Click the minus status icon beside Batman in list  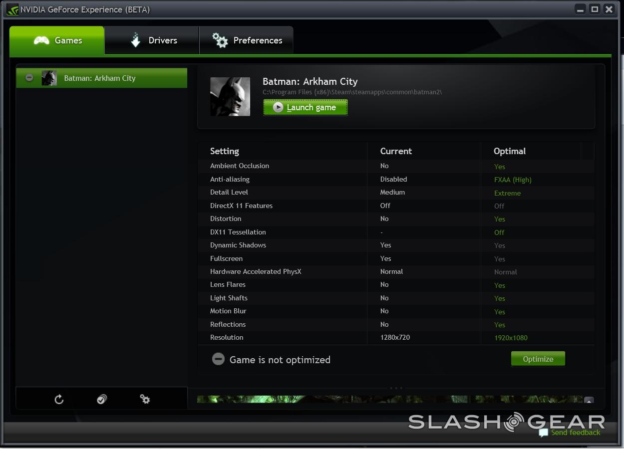click(29, 78)
